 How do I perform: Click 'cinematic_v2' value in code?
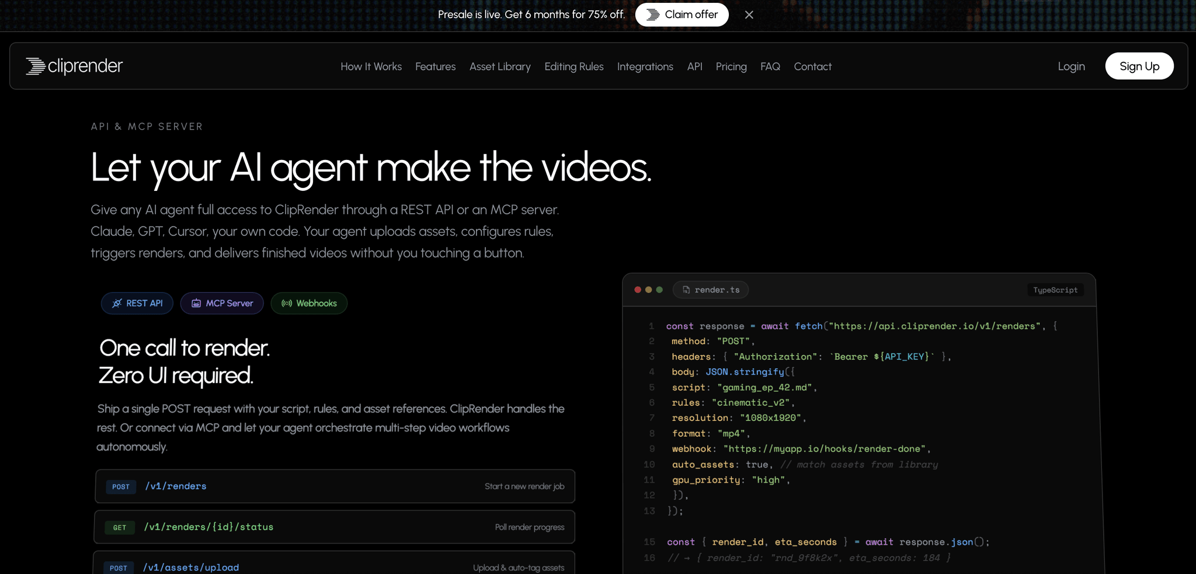(750, 403)
